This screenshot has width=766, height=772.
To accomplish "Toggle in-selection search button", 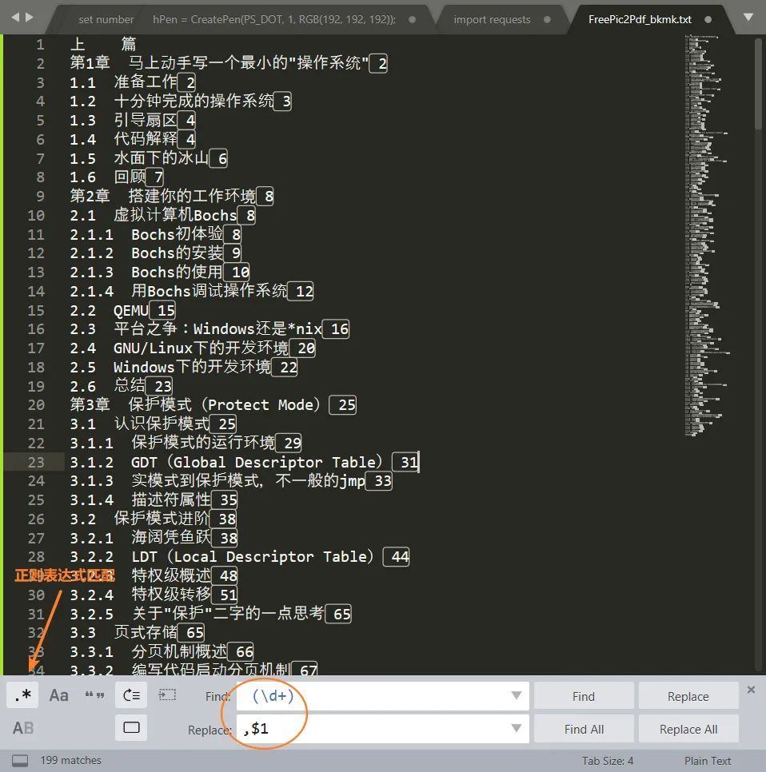I will click(x=167, y=695).
